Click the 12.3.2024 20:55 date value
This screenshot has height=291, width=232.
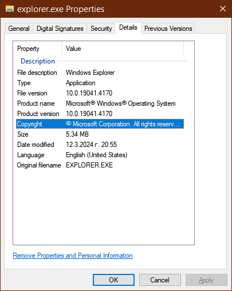(x=91, y=145)
